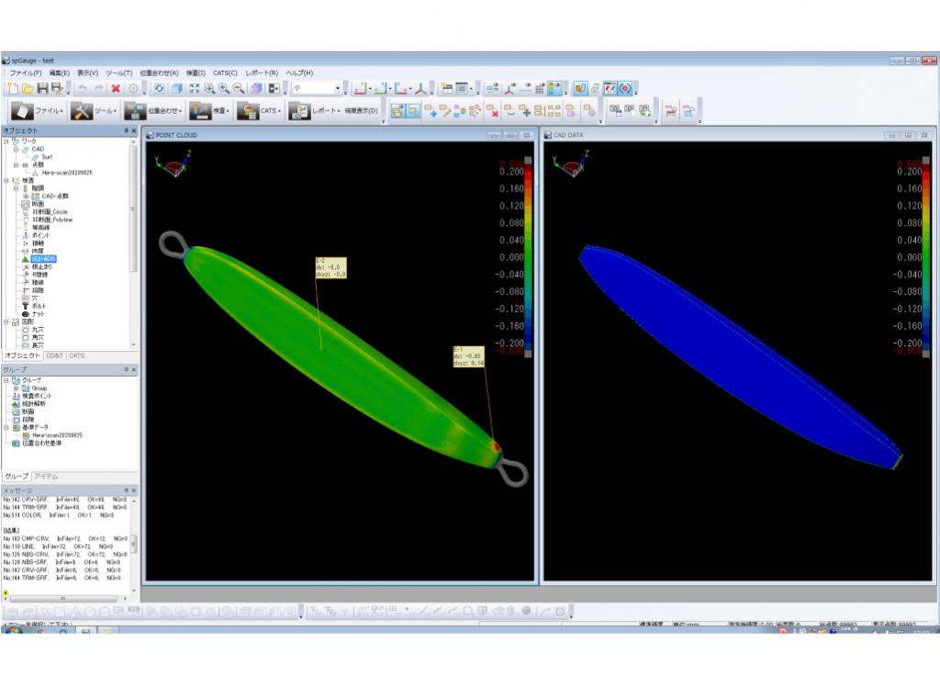This screenshot has width=940, height=687.
Task: Click the red X delete icon in toolbar
Action: coord(116,88)
